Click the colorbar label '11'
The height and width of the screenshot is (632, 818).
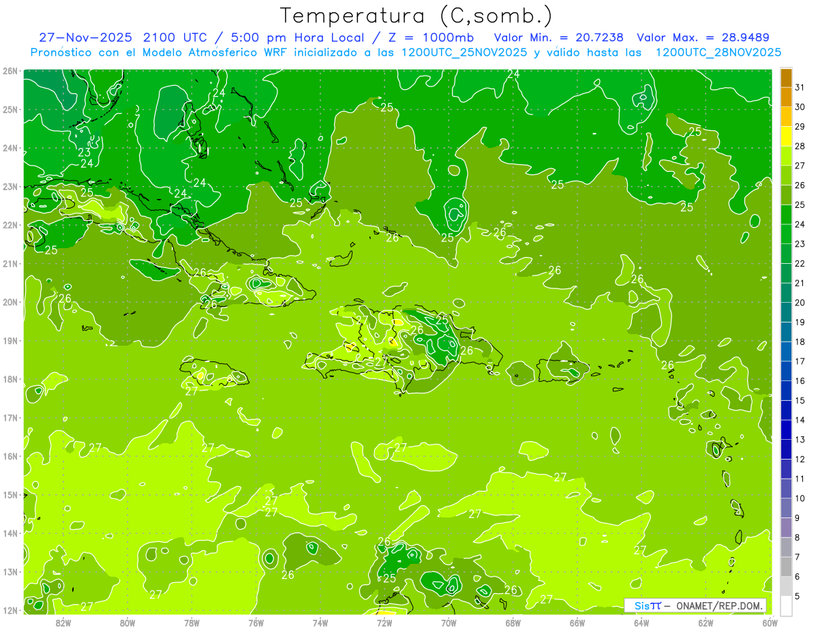tap(800, 479)
